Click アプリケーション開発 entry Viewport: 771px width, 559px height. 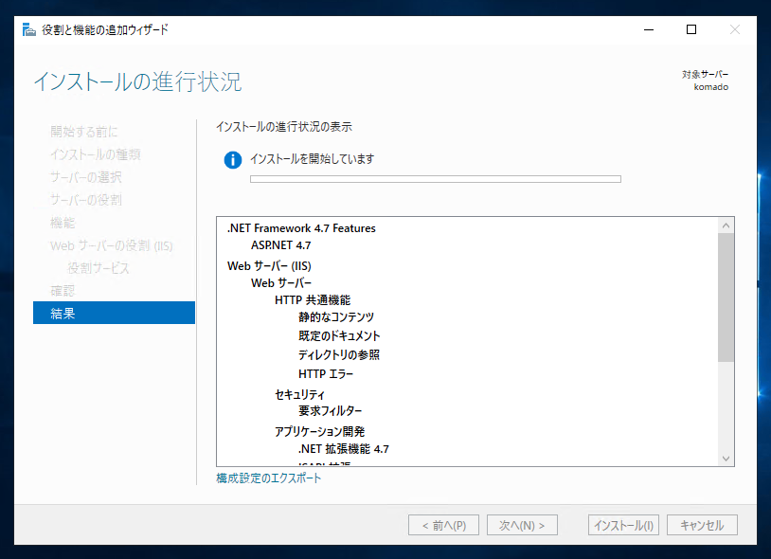(x=319, y=431)
